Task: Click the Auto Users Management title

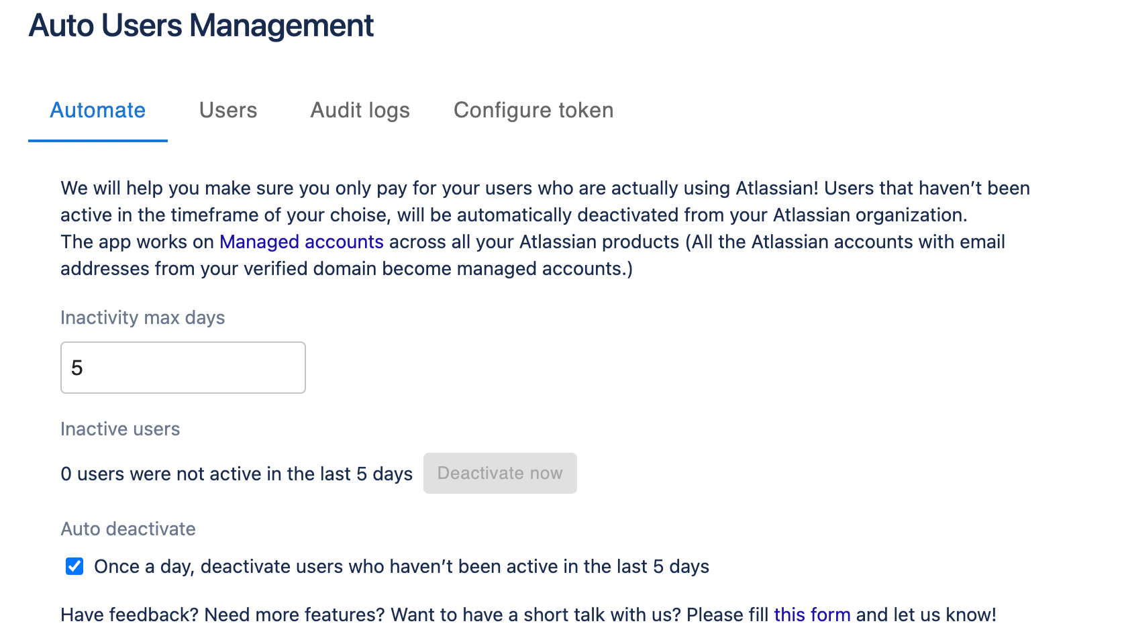Action: [201, 25]
